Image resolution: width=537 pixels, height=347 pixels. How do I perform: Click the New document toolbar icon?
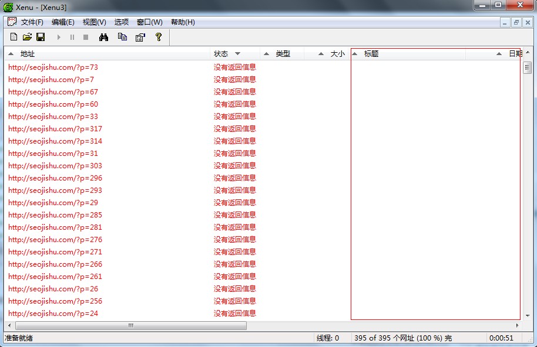coord(14,37)
